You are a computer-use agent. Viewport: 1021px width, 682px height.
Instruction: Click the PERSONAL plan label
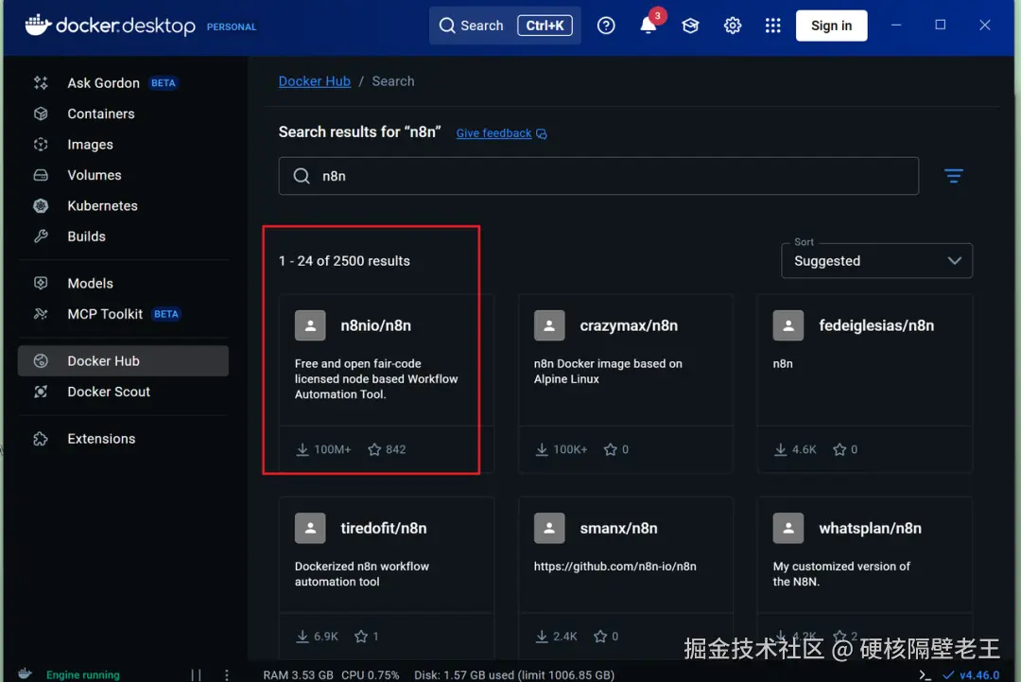(x=232, y=26)
